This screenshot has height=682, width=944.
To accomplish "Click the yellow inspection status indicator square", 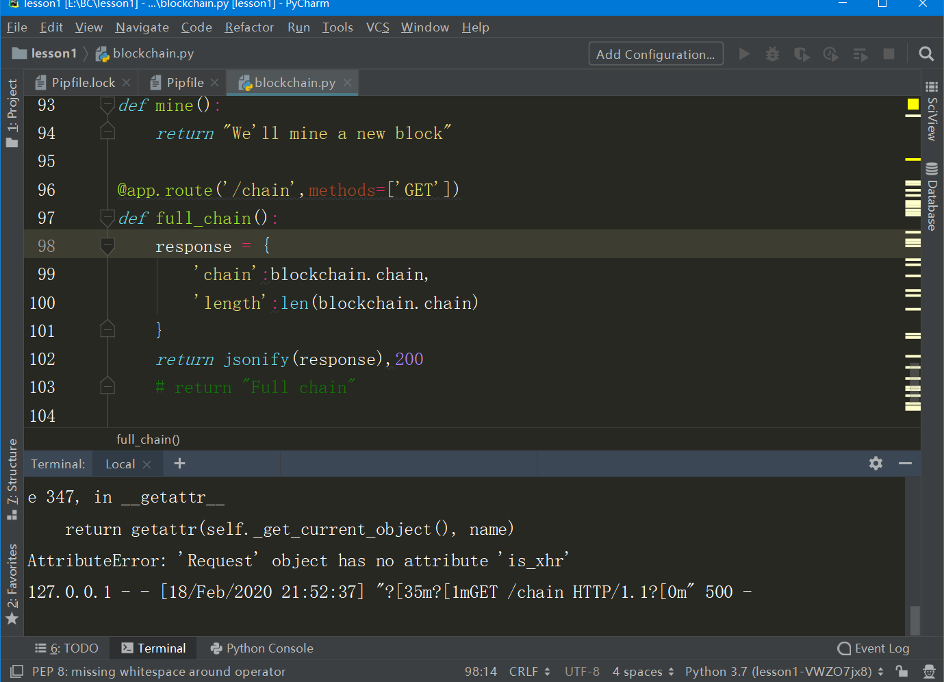I will (x=913, y=104).
